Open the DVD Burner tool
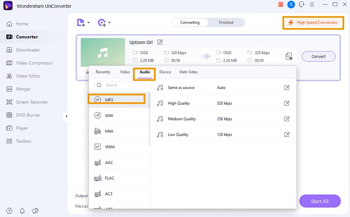 23,115
